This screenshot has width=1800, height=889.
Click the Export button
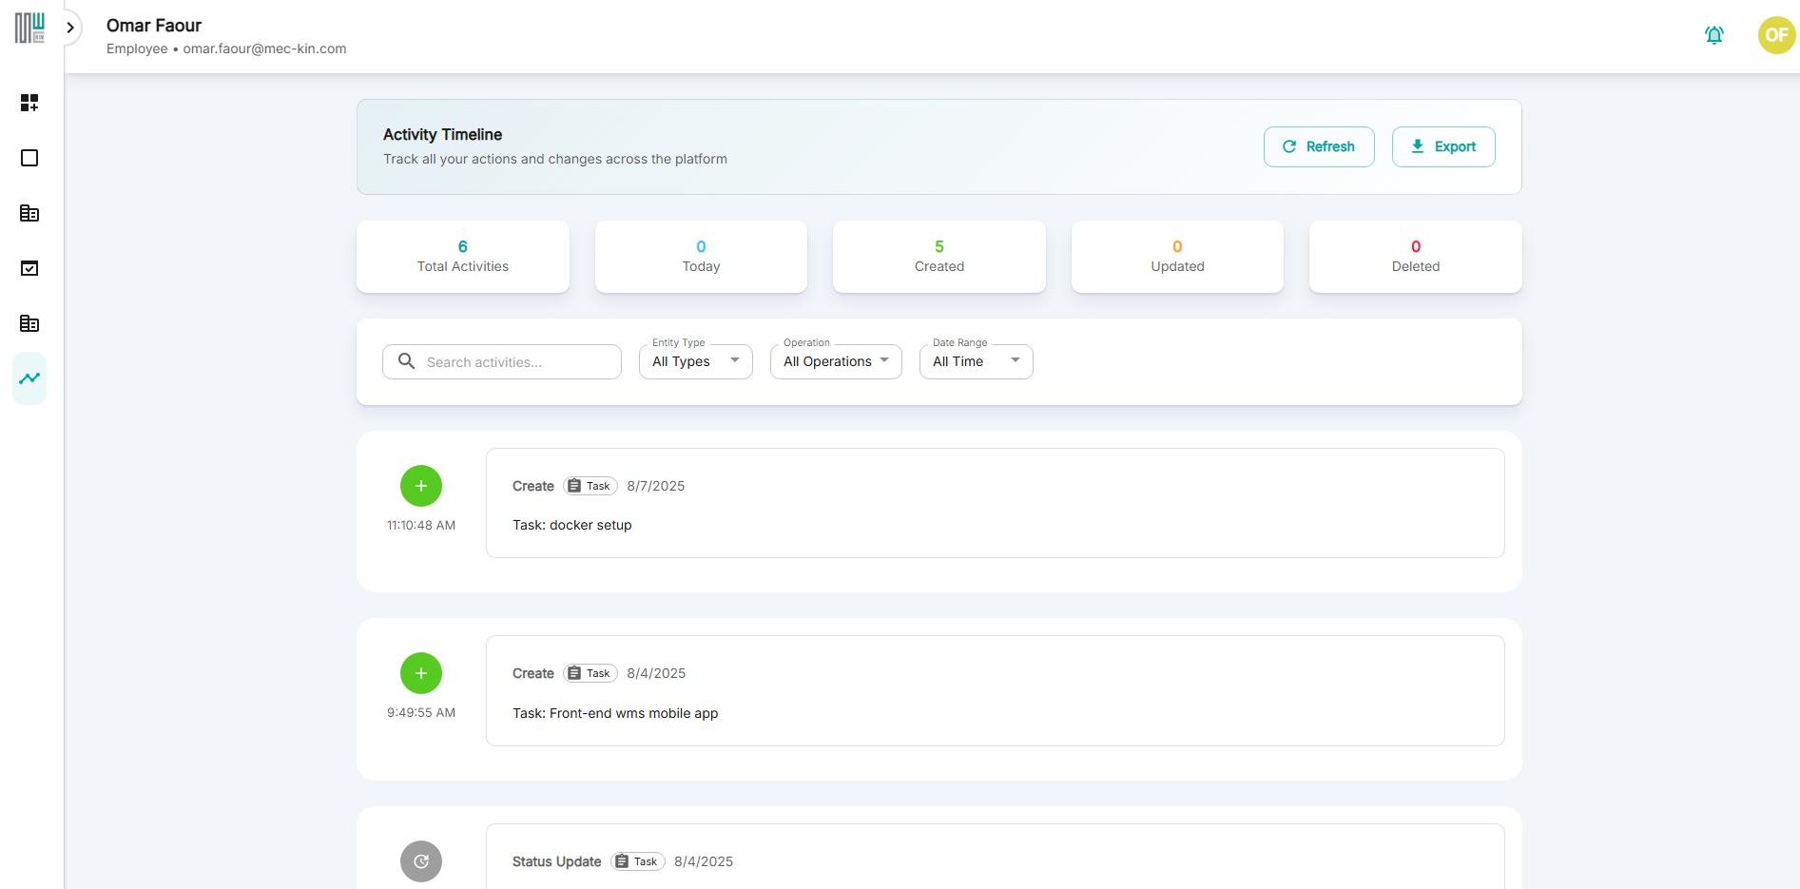1442,146
